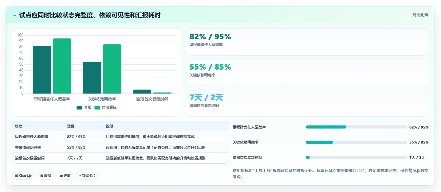Image resolution: width=441 pixels, height=192 pixels.
Task: Click the 逾期首次暴露时间 progress bar
Action: pyautogui.click(x=356, y=157)
